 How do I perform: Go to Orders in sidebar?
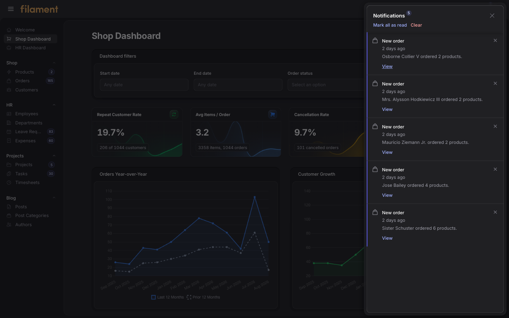click(x=31, y=81)
